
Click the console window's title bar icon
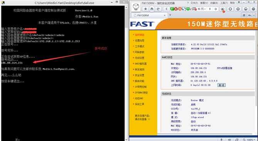pos(3,3)
